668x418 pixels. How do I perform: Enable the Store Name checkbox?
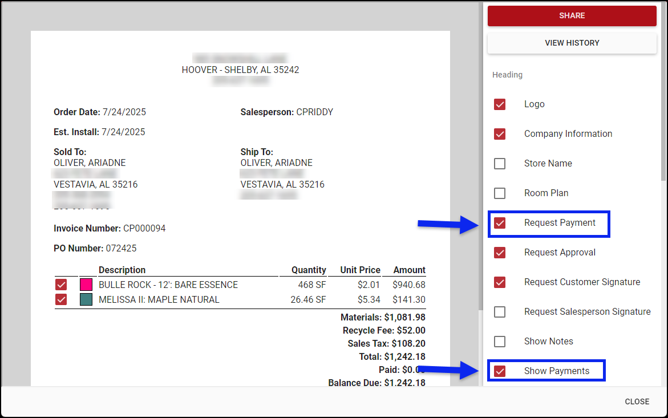pyautogui.click(x=500, y=164)
